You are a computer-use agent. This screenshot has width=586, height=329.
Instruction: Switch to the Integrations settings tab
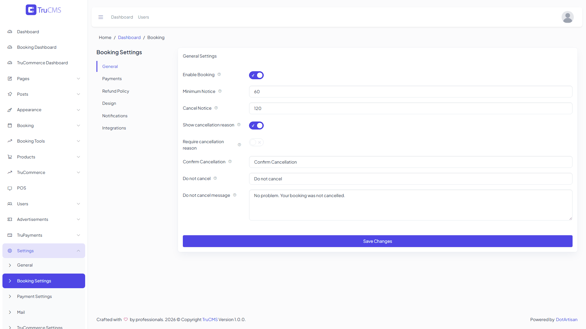114,128
